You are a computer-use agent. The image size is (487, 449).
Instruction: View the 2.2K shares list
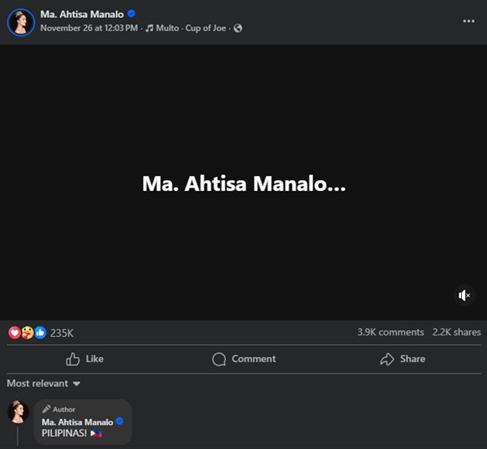click(456, 332)
